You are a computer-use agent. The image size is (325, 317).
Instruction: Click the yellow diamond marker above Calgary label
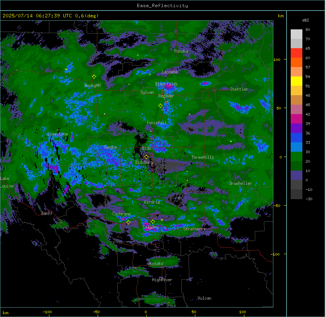(153, 222)
